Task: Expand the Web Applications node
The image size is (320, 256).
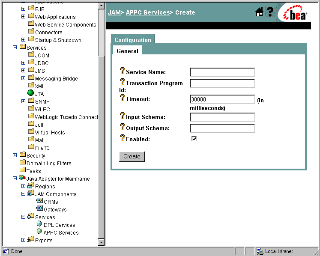Action: pyautogui.click(x=23, y=17)
